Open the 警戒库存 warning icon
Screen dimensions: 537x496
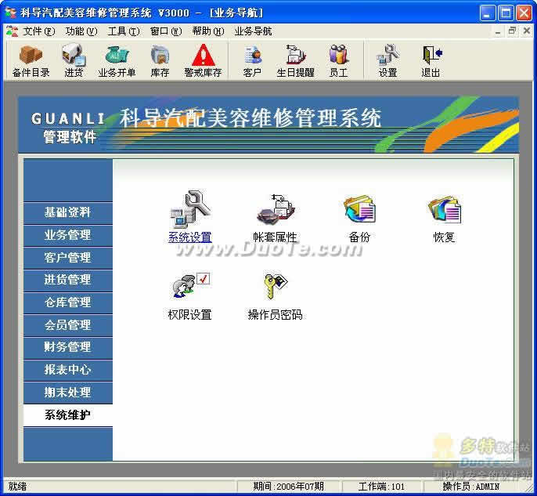coord(203,60)
